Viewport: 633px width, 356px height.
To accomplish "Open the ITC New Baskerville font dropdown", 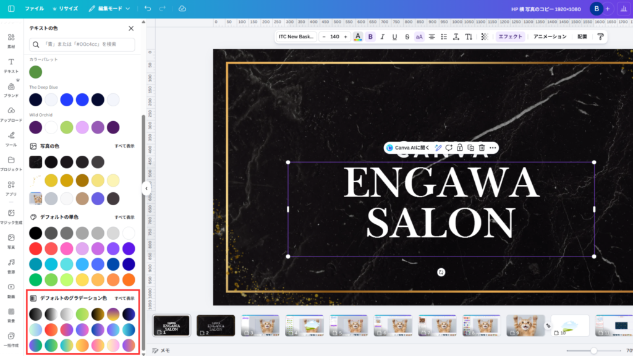I will click(x=297, y=37).
